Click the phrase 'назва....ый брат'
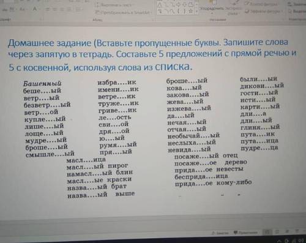The image size is (306, 243). click(97, 187)
